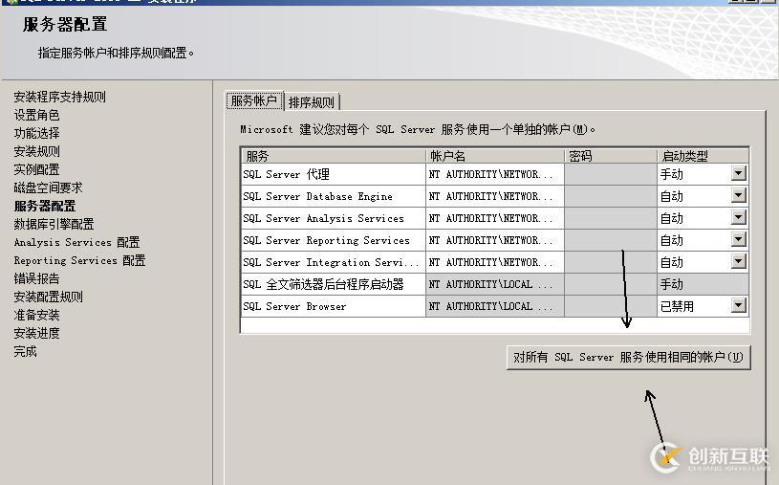Go to 安装规则 step in sidebar
The image size is (779, 485).
(x=36, y=151)
